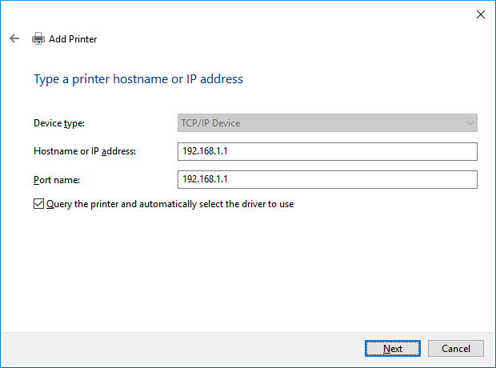Image resolution: width=496 pixels, height=368 pixels.
Task: Uncheck the query printer checkbox box
Action: pyautogui.click(x=39, y=204)
